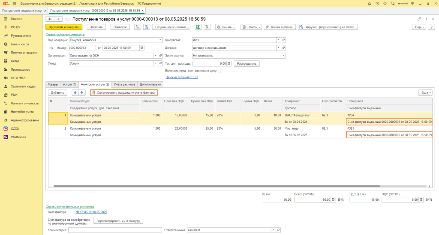Viewport: 439px width, 235px height.
Task: Expand Вид операции dropdown
Action: coord(160,40)
